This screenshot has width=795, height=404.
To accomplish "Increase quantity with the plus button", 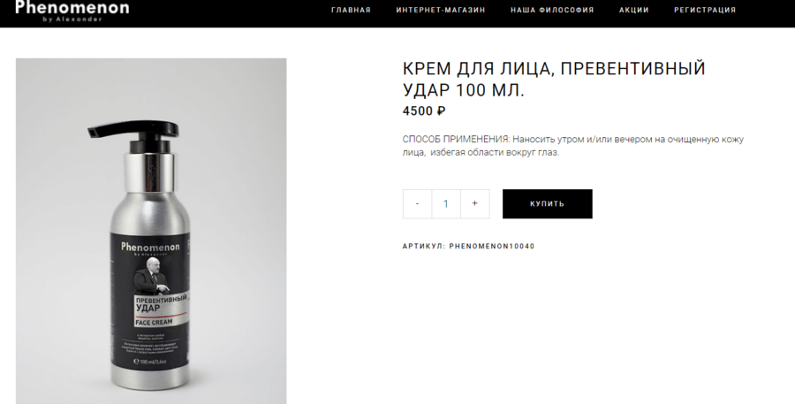I will point(474,203).
